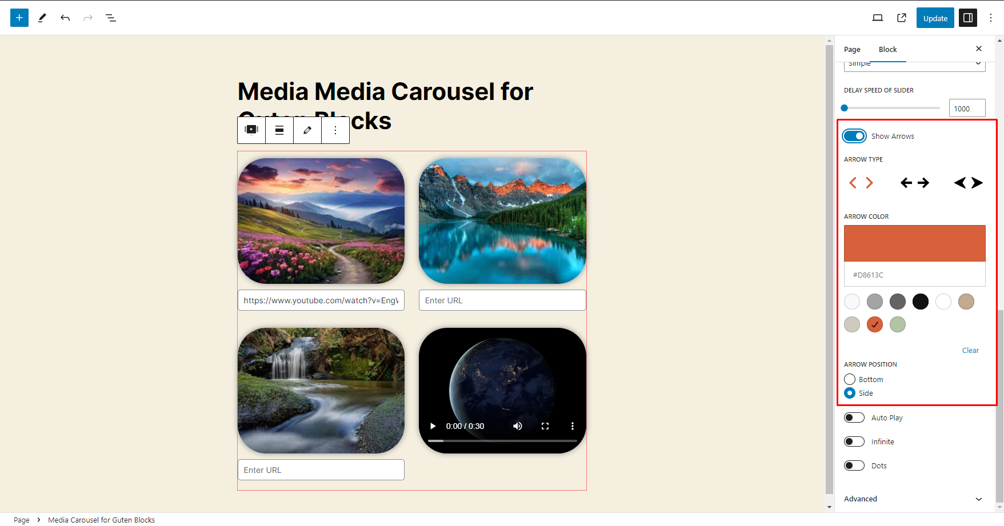Pick the tan brown color swatch

pos(966,302)
